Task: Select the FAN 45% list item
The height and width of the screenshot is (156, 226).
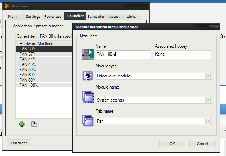Action: pyautogui.click(x=44, y=64)
